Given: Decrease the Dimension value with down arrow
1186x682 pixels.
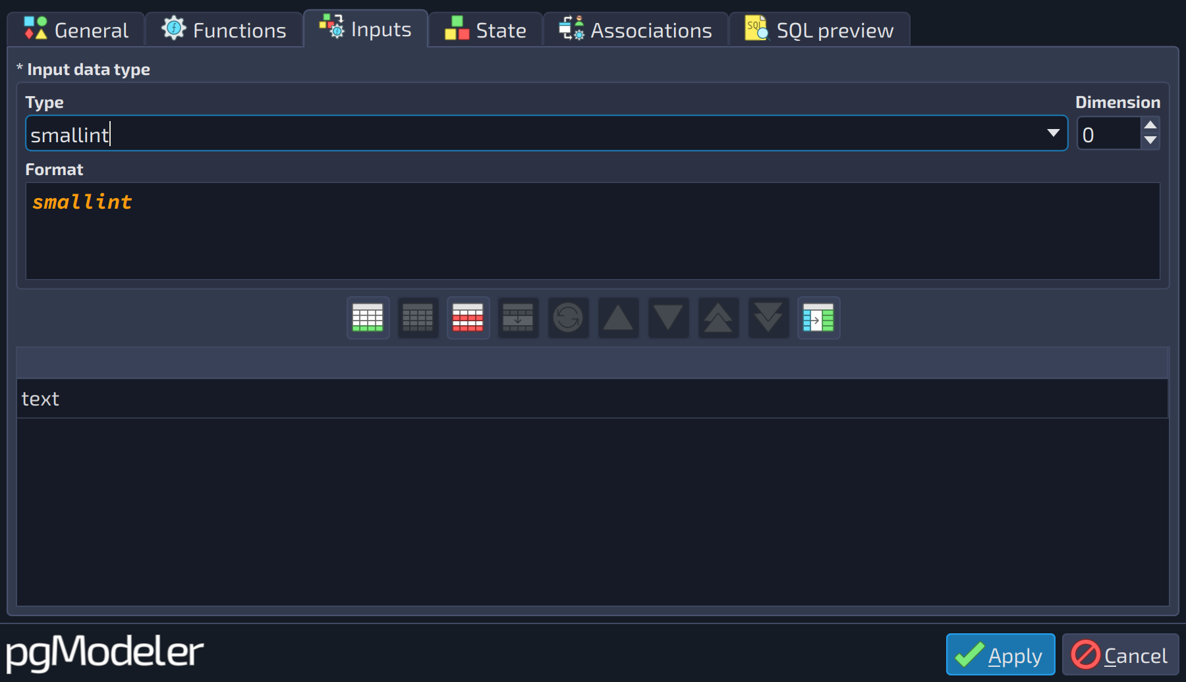Looking at the screenshot, I should tap(1150, 140).
